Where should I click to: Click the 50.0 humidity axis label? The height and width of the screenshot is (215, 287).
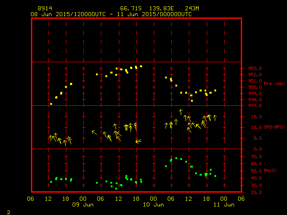pyautogui.click(x=256, y=171)
